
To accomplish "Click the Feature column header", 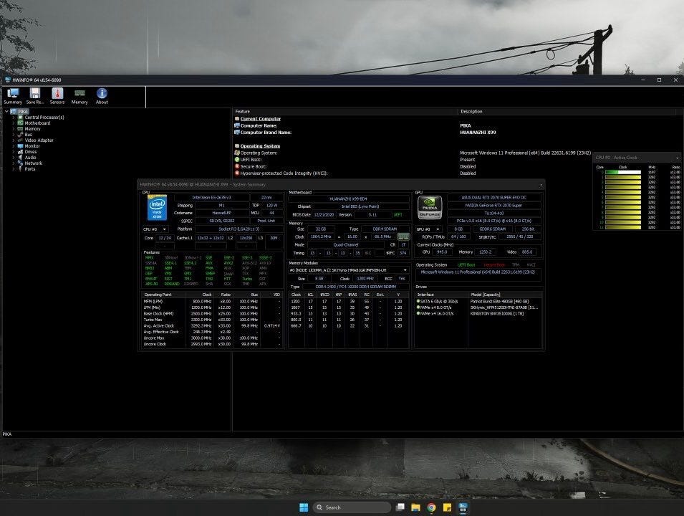I will click(345, 111).
